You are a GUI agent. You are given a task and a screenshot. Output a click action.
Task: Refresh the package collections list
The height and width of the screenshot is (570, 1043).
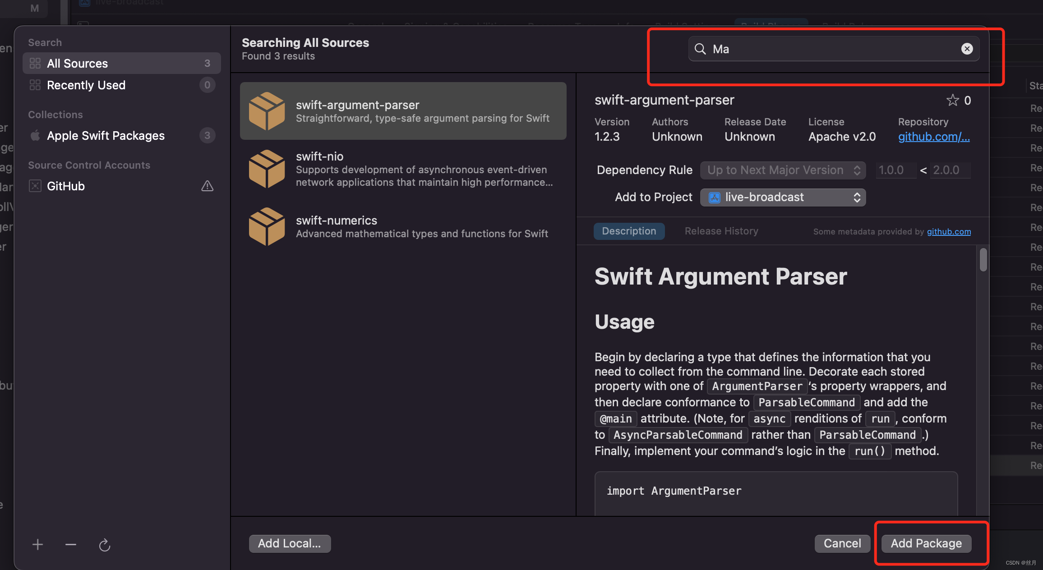(105, 545)
